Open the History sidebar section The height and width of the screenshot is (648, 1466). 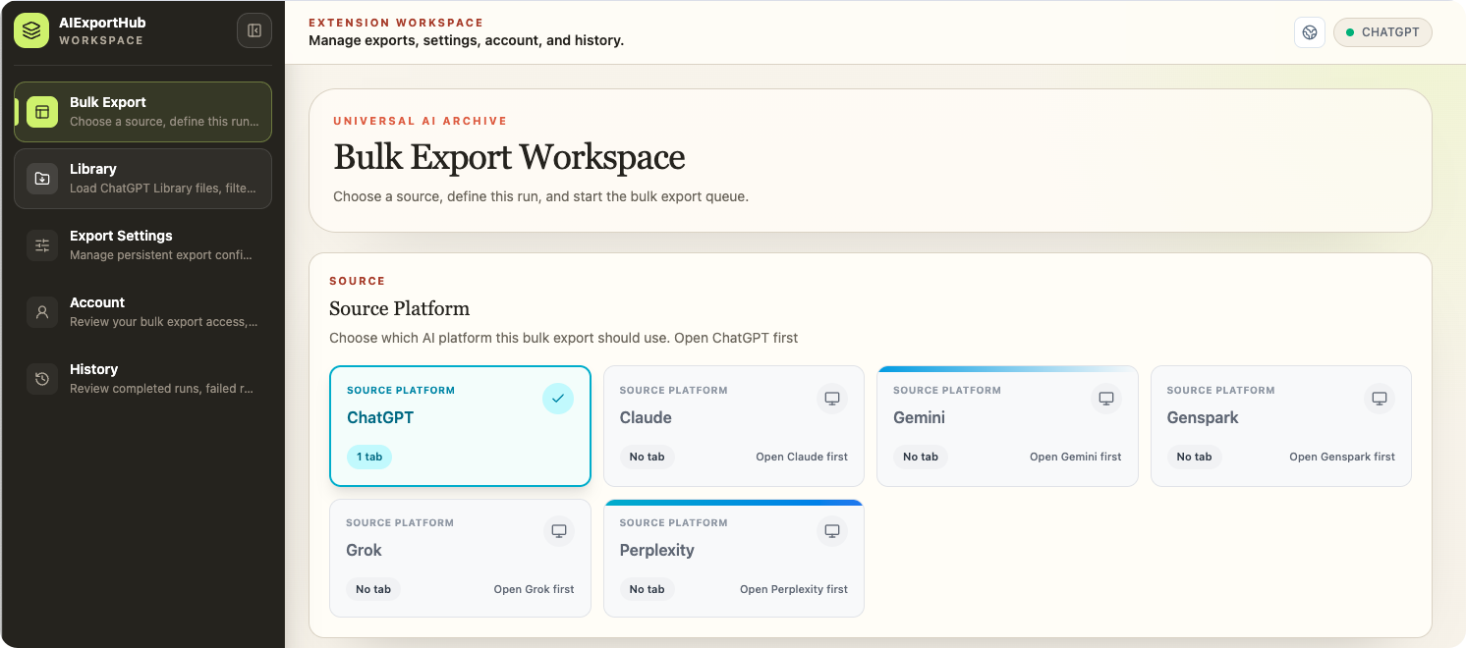[x=142, y=379]
